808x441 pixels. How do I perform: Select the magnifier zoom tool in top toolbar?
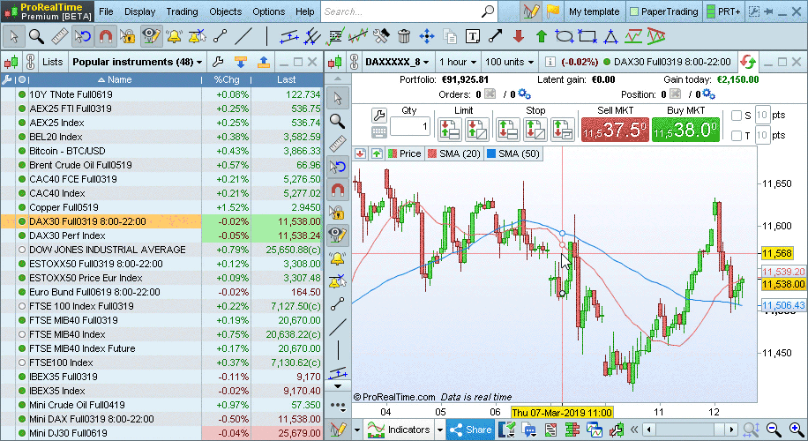[x=36, y=36]
